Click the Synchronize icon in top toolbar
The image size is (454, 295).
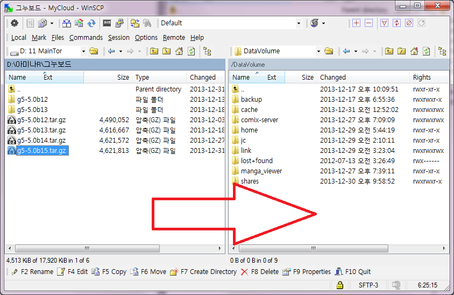[x=92, y=23]
